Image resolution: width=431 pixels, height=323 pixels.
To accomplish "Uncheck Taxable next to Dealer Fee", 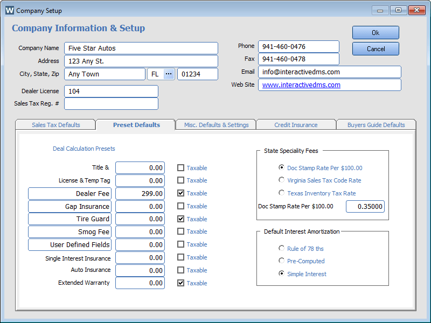I will click(x=181, y=193).
